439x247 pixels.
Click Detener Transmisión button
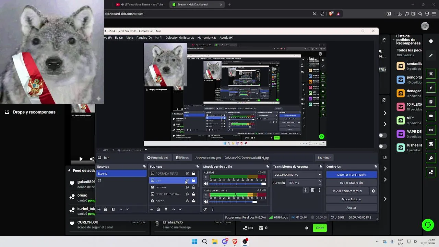351,175
